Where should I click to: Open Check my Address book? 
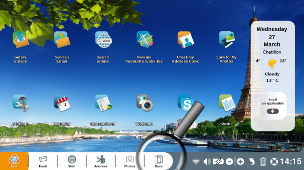click(186, 40)
